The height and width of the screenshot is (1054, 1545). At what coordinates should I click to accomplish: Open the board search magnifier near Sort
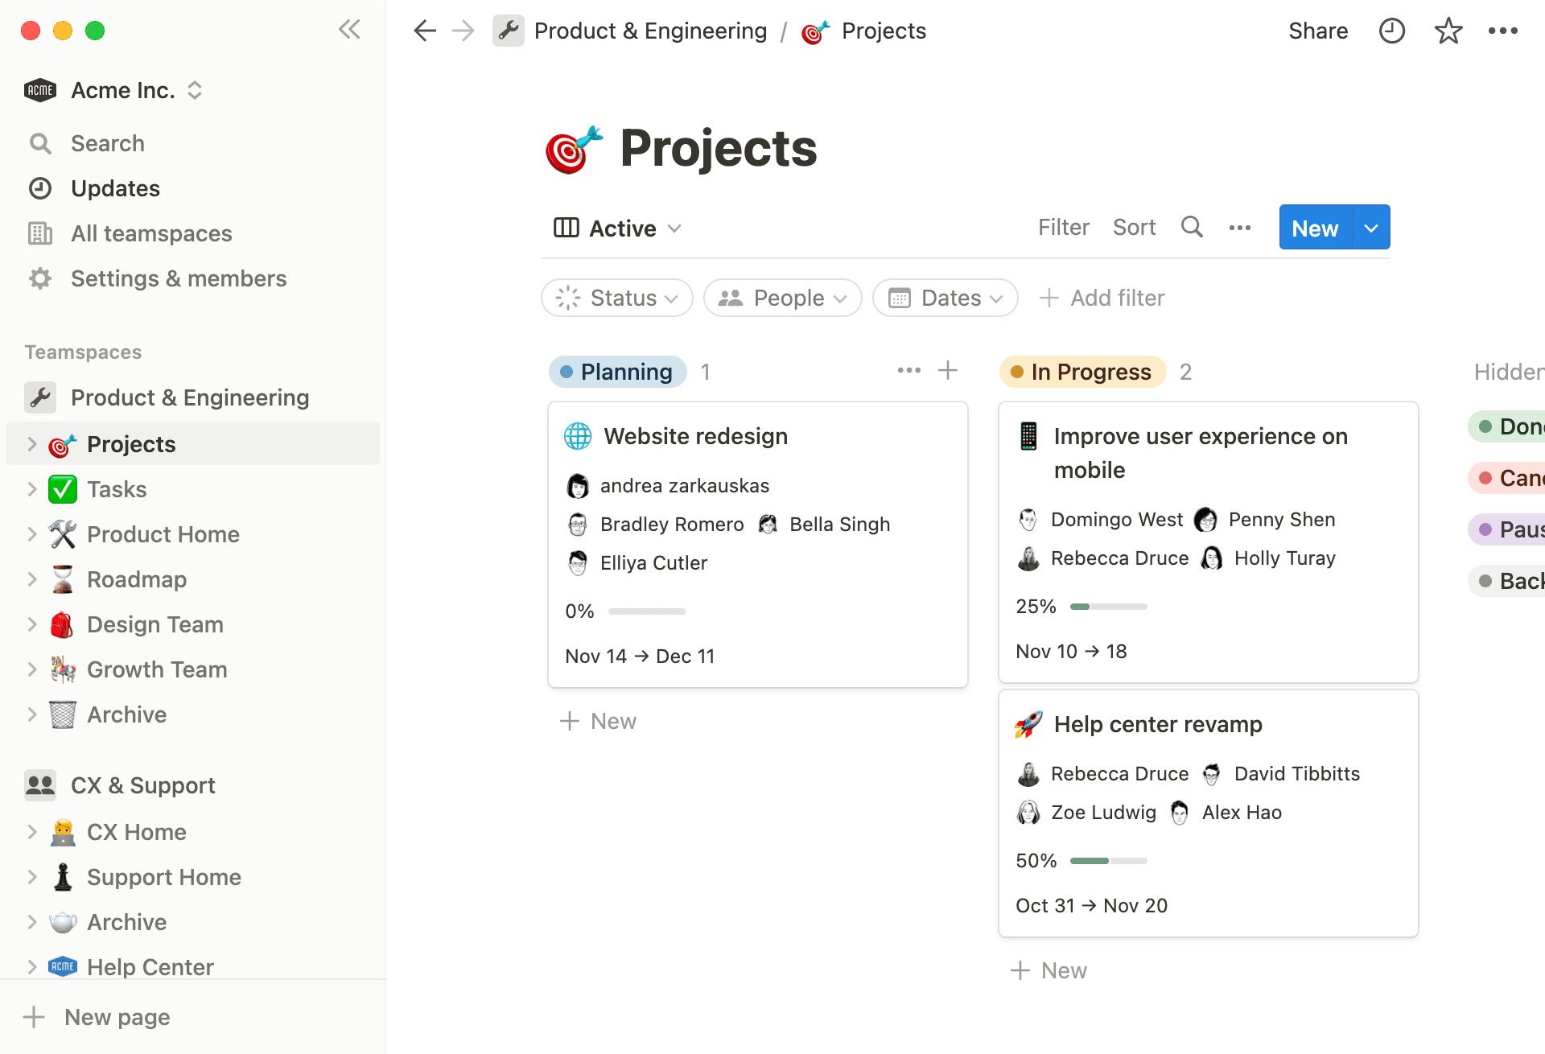pos(1192,227)
